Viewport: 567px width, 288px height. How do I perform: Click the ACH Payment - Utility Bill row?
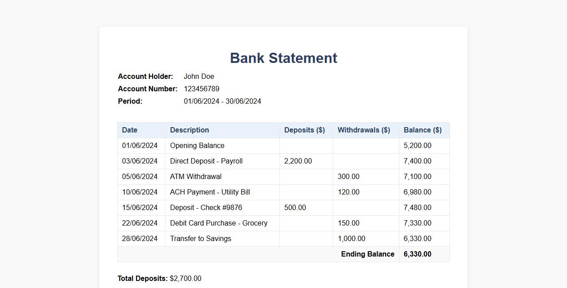coord(210,192)
